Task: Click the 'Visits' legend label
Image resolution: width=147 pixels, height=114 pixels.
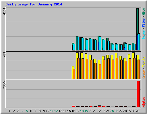Action: click(144, 62)
